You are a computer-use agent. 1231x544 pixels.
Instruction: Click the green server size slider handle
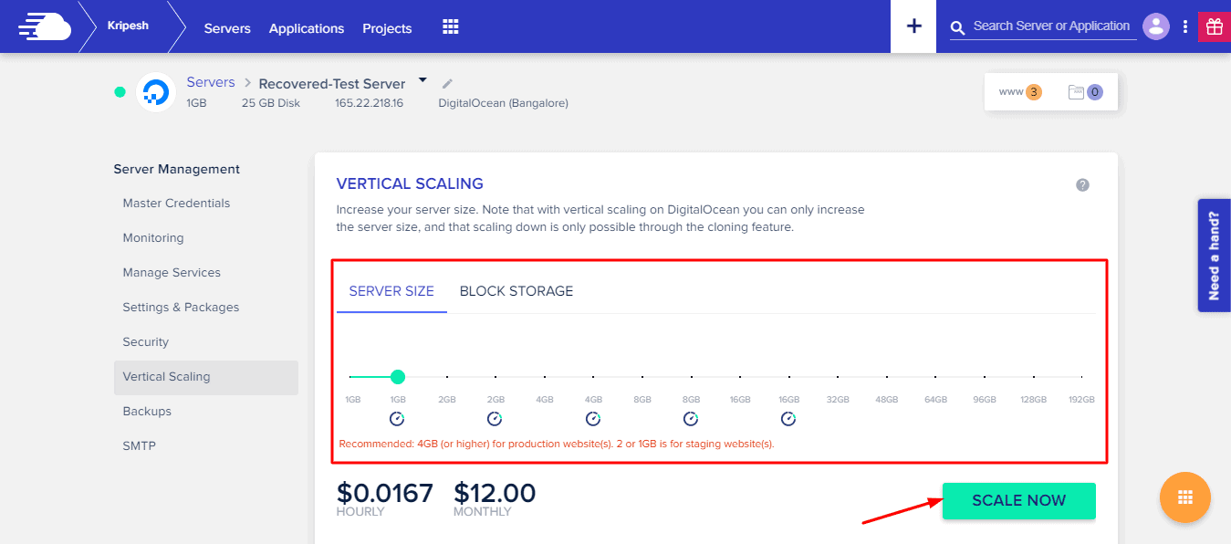398,376
